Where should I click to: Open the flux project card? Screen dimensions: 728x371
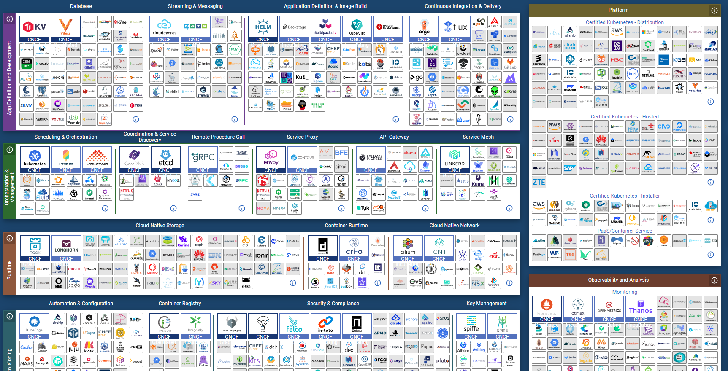(x=455, y=29)
